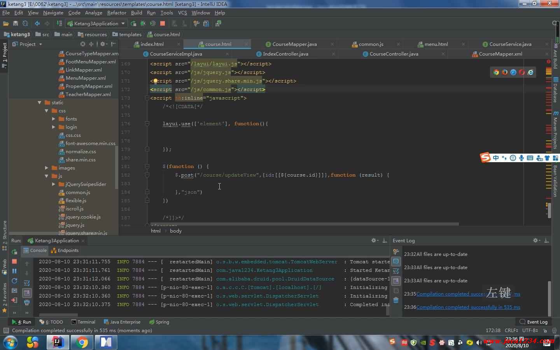Click the lightbulb intention icon at line 171
This screenshot has height=350, width=560.
point(155,81)
